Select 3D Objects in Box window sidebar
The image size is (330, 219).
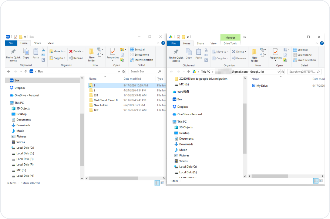[x=21, y=109]
